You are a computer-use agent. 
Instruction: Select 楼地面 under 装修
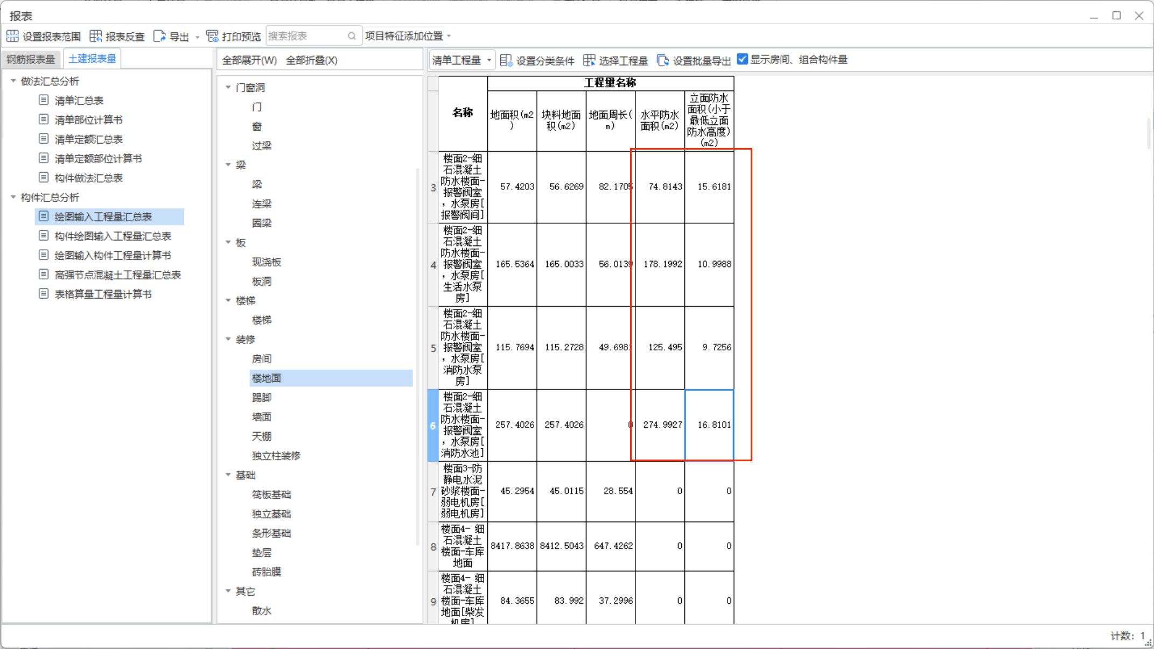(331, 378)
